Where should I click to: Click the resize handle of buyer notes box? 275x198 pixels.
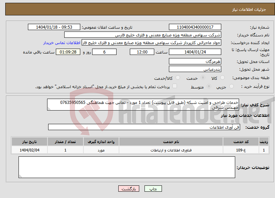[x=20, y=176]
